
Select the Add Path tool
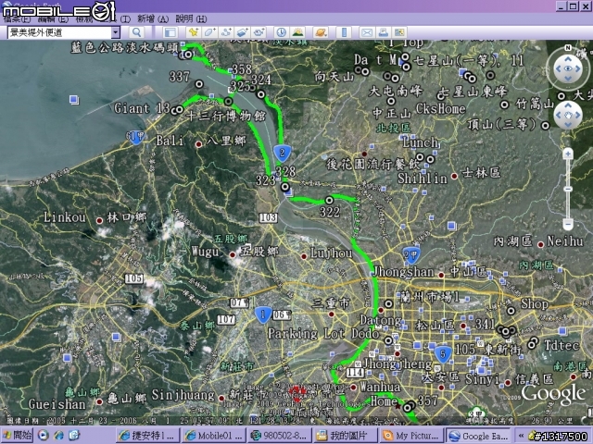coord(226,32)
